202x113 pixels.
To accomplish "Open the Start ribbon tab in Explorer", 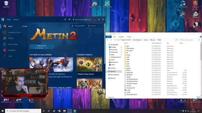I will (114, 37).
